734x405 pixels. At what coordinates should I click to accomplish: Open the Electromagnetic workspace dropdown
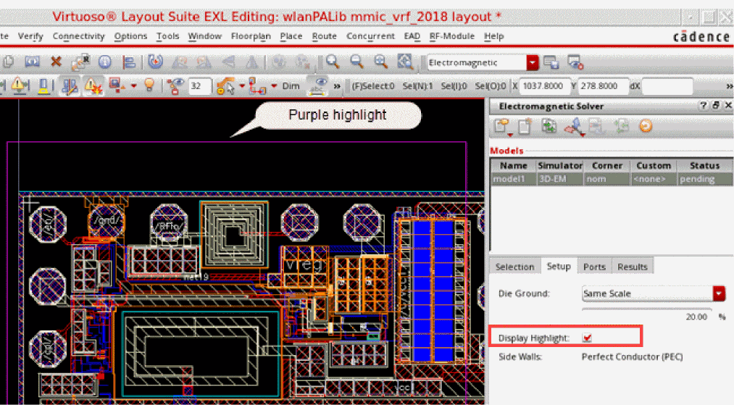click(x=533, y=62)
